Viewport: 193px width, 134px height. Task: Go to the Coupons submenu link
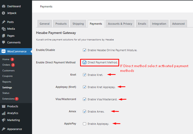[x=8, y=76]
